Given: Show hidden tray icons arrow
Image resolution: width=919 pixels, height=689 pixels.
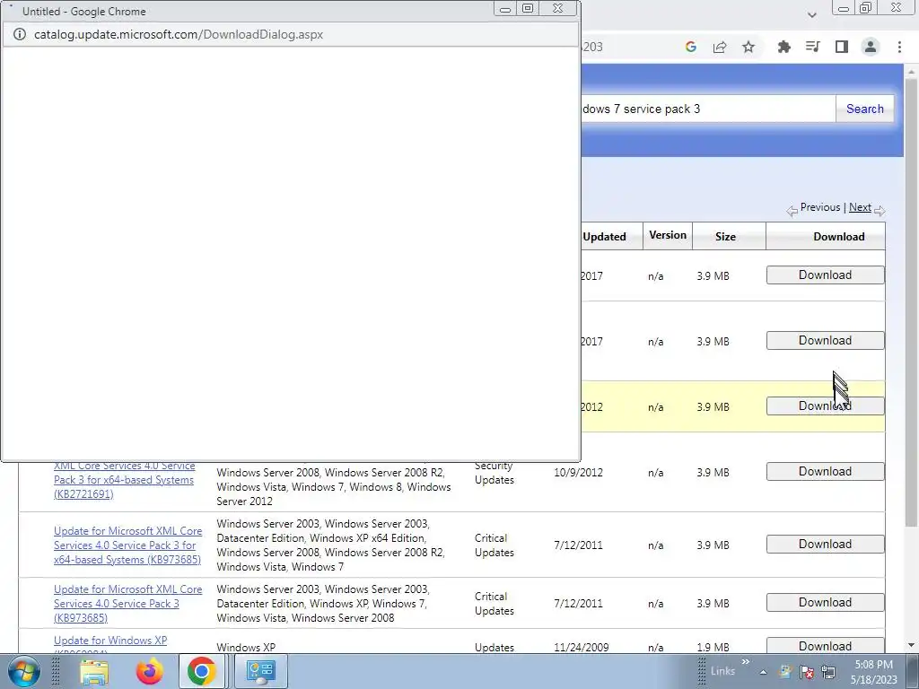Looking at the screenshot, I should [763, 672].
